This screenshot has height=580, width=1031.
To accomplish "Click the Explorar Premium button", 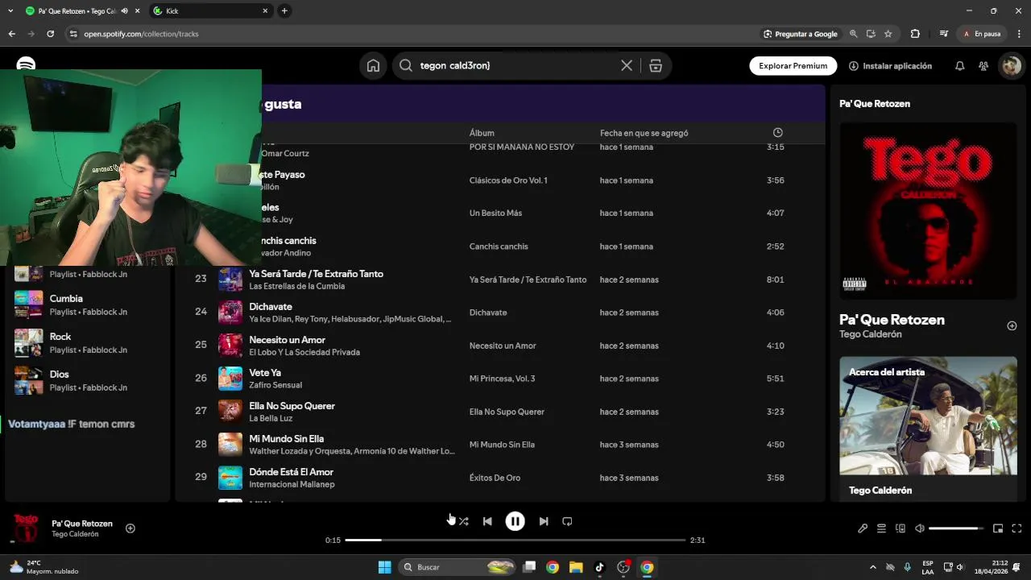I will [793, 66].
